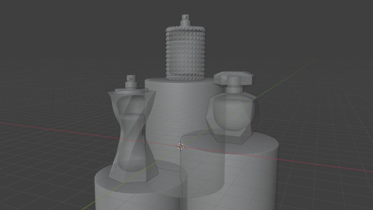The width and height of the screenshot is (373, 210).
Task: Click the 3D cursor at the origin
Action: pyautogui.click(x=181, y=146)
